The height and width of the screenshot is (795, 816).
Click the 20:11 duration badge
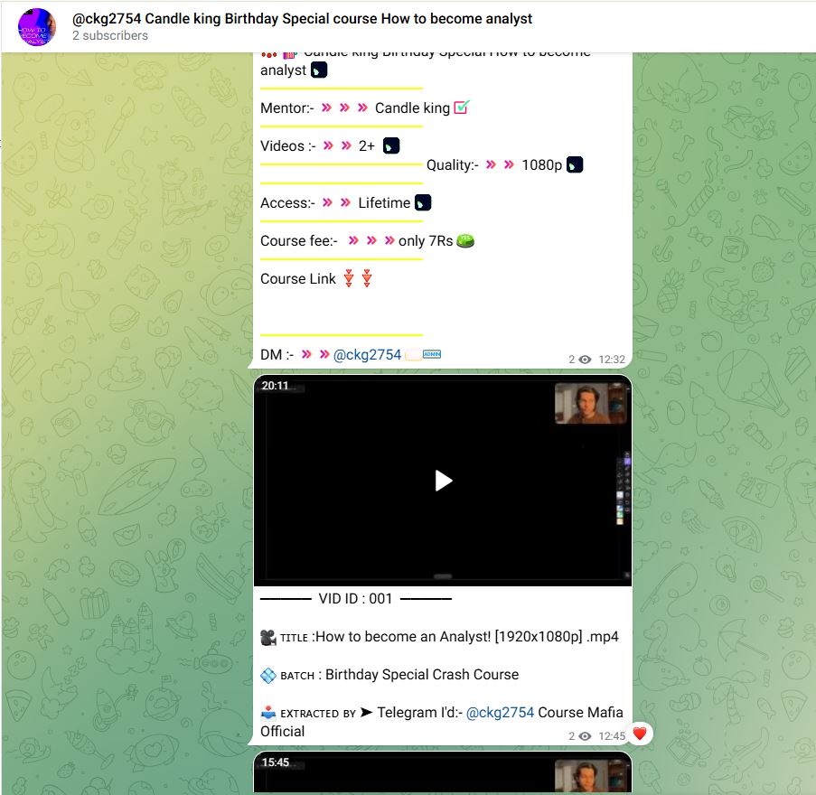(x=276, y=386)
